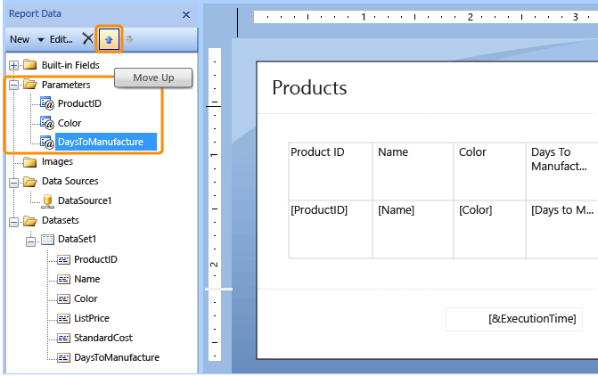Click the [ProductID] data cell
Image resolution: width=598 pixels, height=376 pixels.
[x=331, y=230]
